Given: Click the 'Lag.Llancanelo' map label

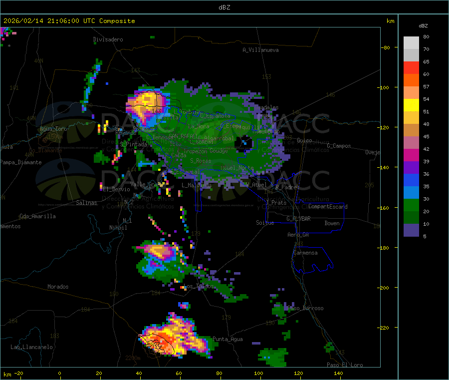Looking at the screenshot, I should tap(32, 347).
